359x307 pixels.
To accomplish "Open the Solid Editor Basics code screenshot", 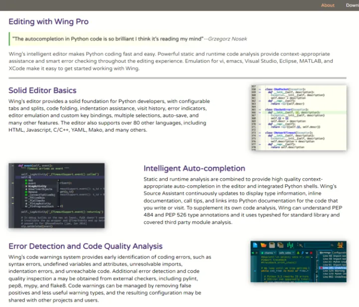I will [299, 118].
